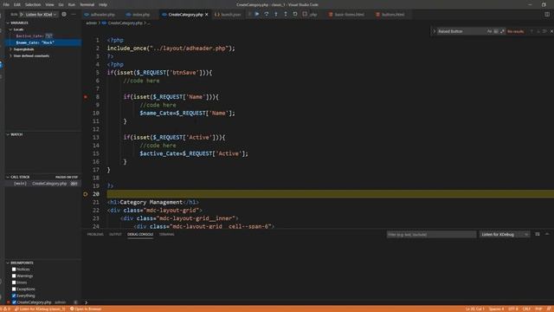
Task: Stop the debug session
Action: click(x=305, y=14)
